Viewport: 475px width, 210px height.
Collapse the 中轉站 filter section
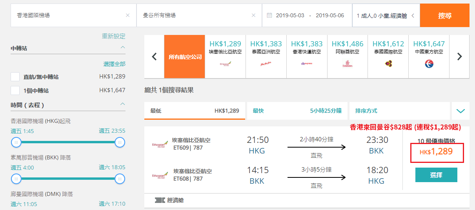(x=123, y=47)
